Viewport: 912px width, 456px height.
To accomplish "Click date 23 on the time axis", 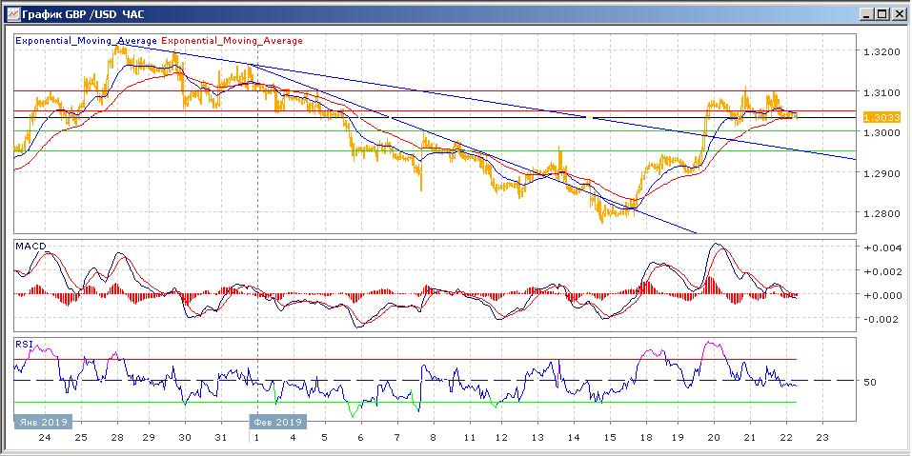I will tap(822, 438).
